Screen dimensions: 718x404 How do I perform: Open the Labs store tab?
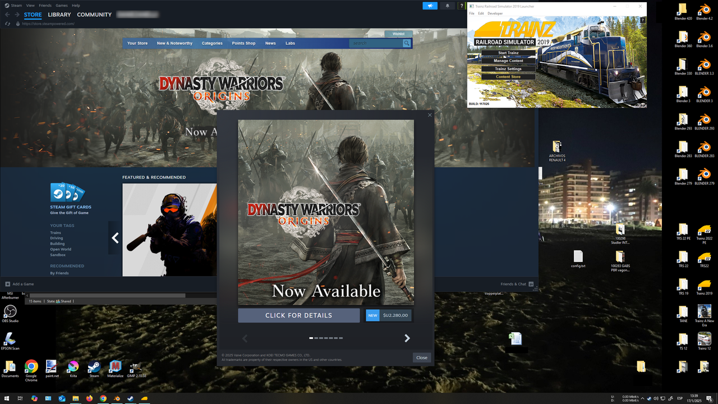(290, 43)
